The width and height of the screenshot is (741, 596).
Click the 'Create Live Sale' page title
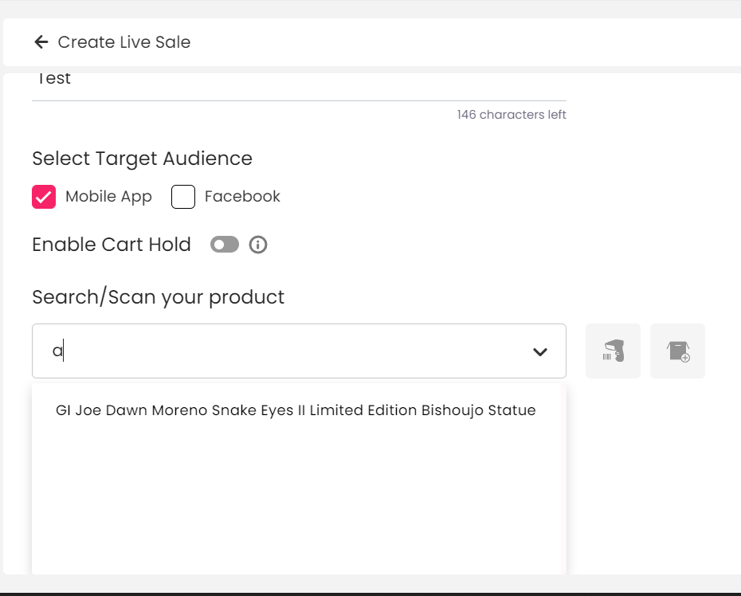(x=124, y=42)
